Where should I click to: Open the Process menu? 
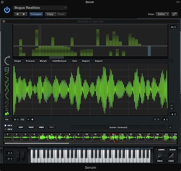point(30,61)
